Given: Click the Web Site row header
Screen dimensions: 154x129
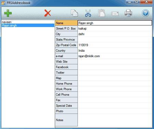Looking at the screenshot, I should pos(66,62).
